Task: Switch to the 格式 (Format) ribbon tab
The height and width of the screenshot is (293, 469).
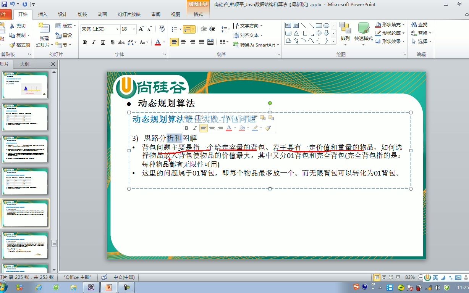Action: coord(197,14)
